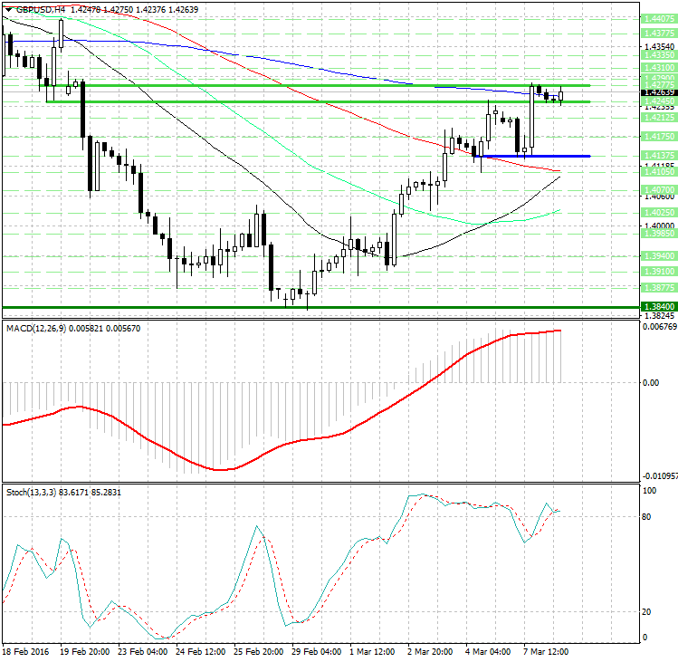Click the 18 Feb 2016 date label

(x=25, y=652)
